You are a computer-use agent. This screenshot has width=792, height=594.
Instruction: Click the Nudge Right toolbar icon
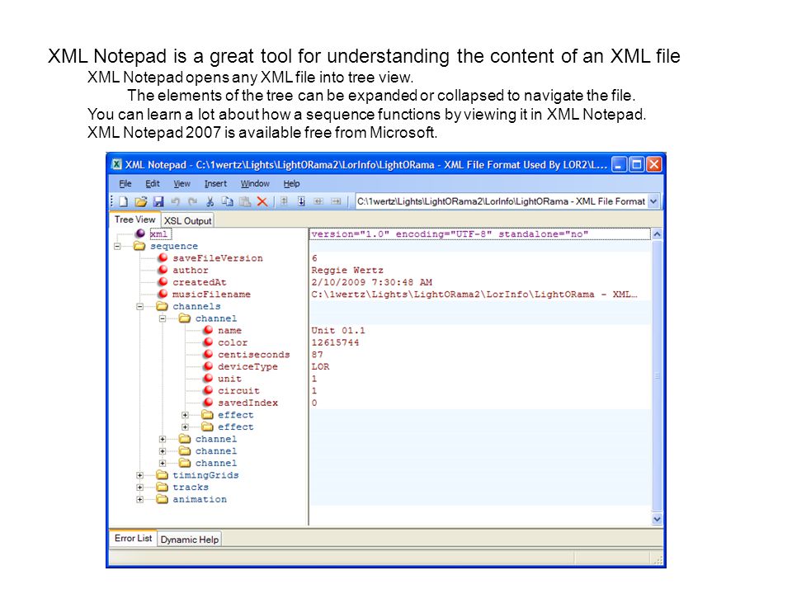[x=336, y=201]
